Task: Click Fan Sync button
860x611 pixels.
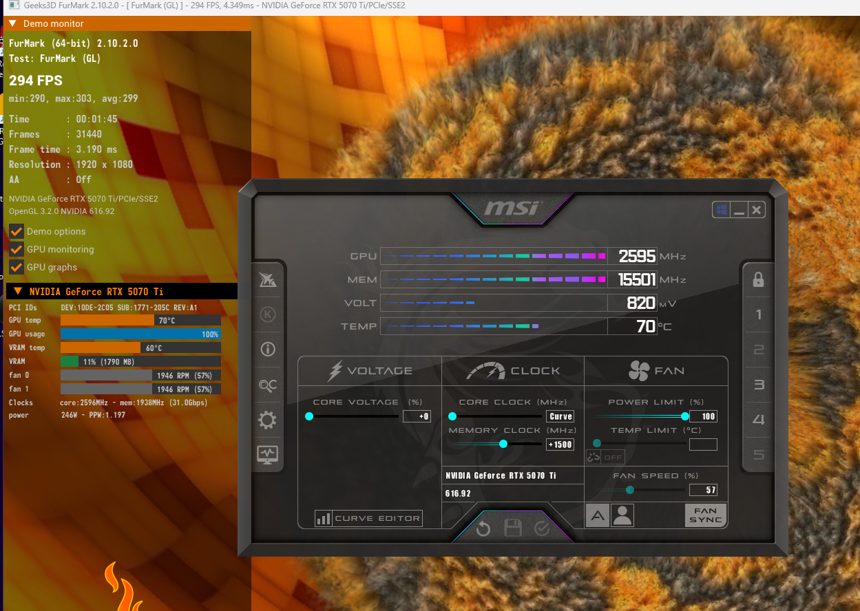Action: (706, 515)
